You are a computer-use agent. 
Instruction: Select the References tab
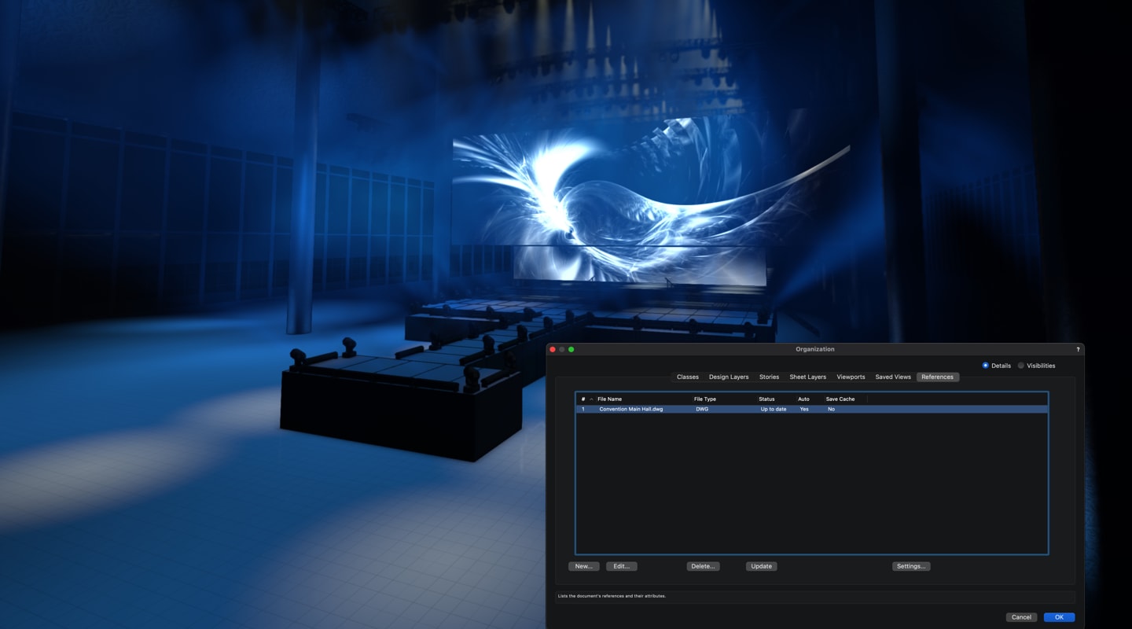pyautogui.click(x=937, y=377)
